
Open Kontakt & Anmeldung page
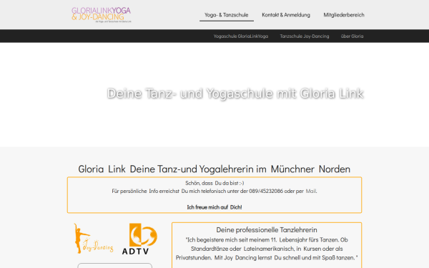coord(286,15)
